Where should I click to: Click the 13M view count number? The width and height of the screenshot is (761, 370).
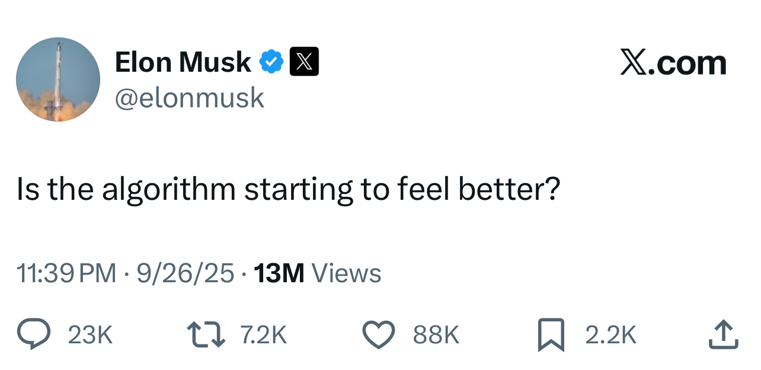[x=279, y=273]
